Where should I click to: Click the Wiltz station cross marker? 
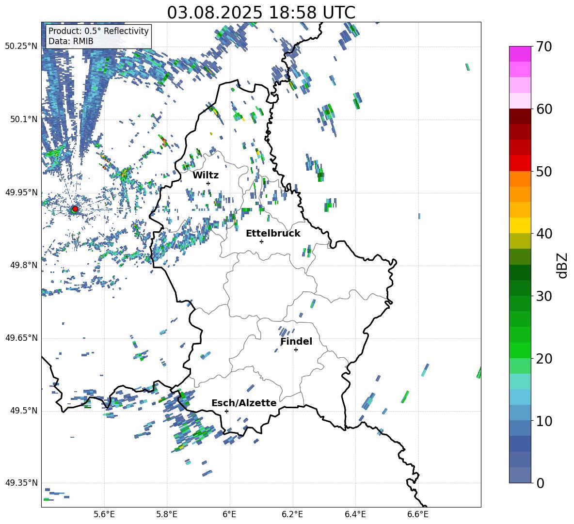click(x=208, y=183)
